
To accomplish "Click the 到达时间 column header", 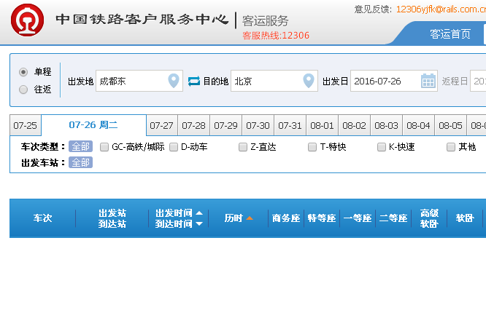I will coord(174,223).
